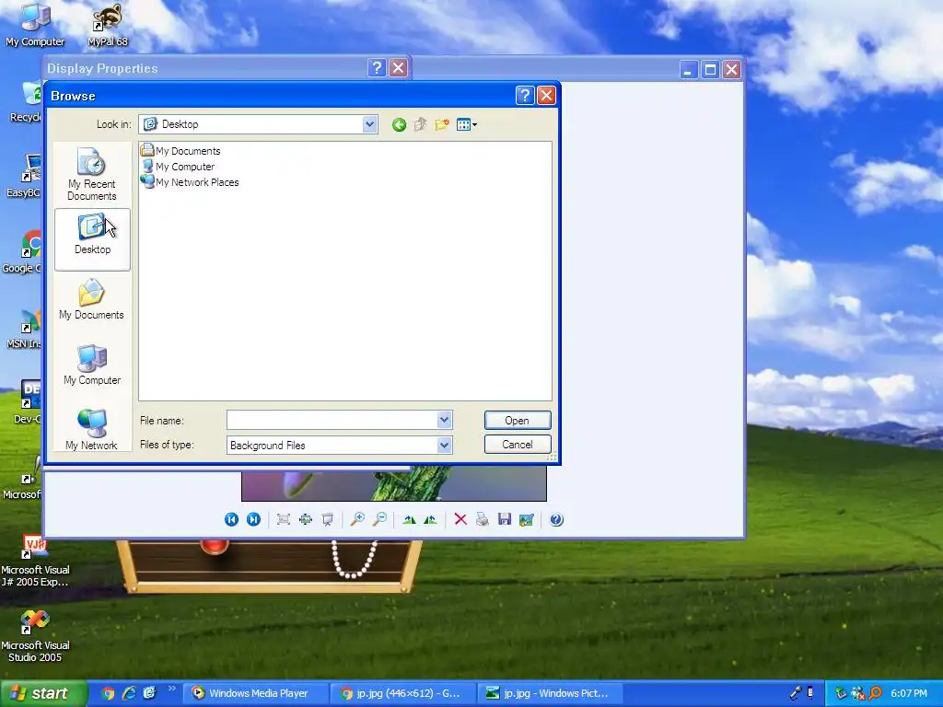Select My Documents in the places bar
Viewport: 943px width, 707px height.
point(91,299)
